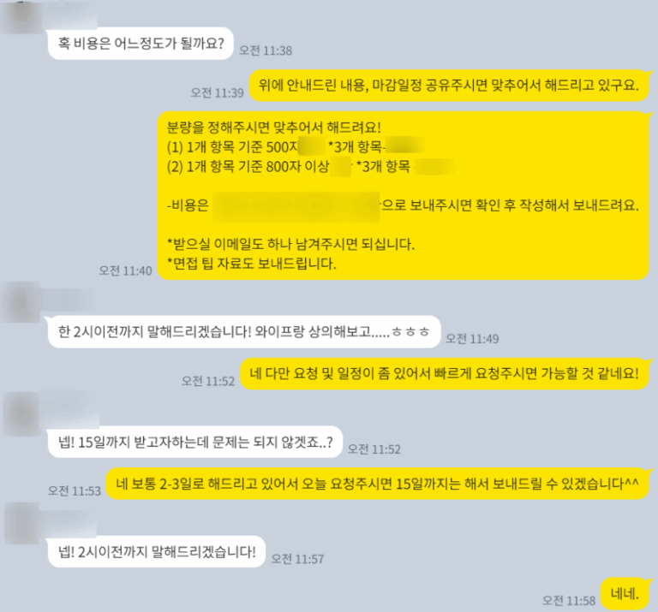Click the '오전 11:58' timestamp near last message
The height and width of the screenshot is (612, 658).
(569, 601)
